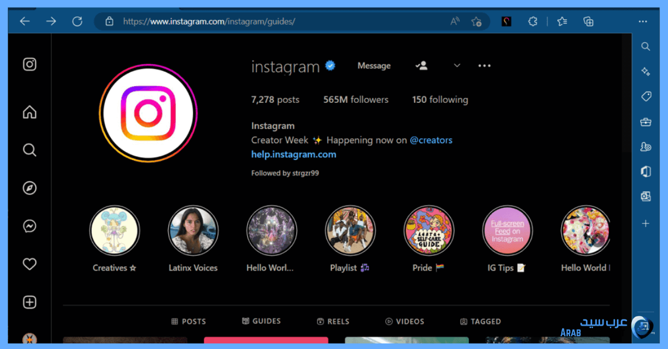Screen dimensions: 668x349
Task: Click the Message button
Action: pyautogui.click(x=374, y=66)
